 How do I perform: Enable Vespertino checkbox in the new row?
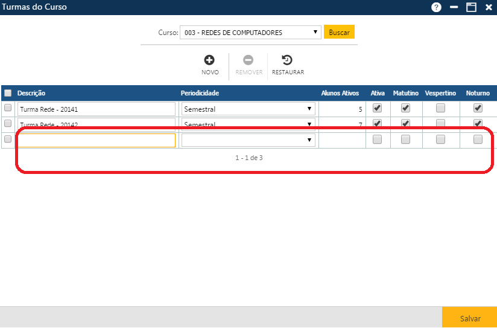(x=440, y=140)
